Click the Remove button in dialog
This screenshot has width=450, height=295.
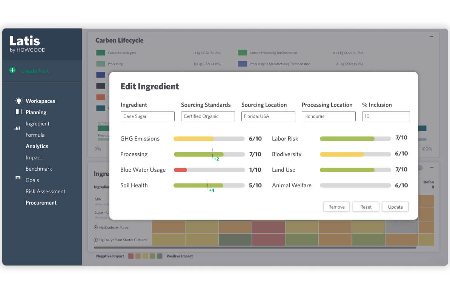pos(336,207)
